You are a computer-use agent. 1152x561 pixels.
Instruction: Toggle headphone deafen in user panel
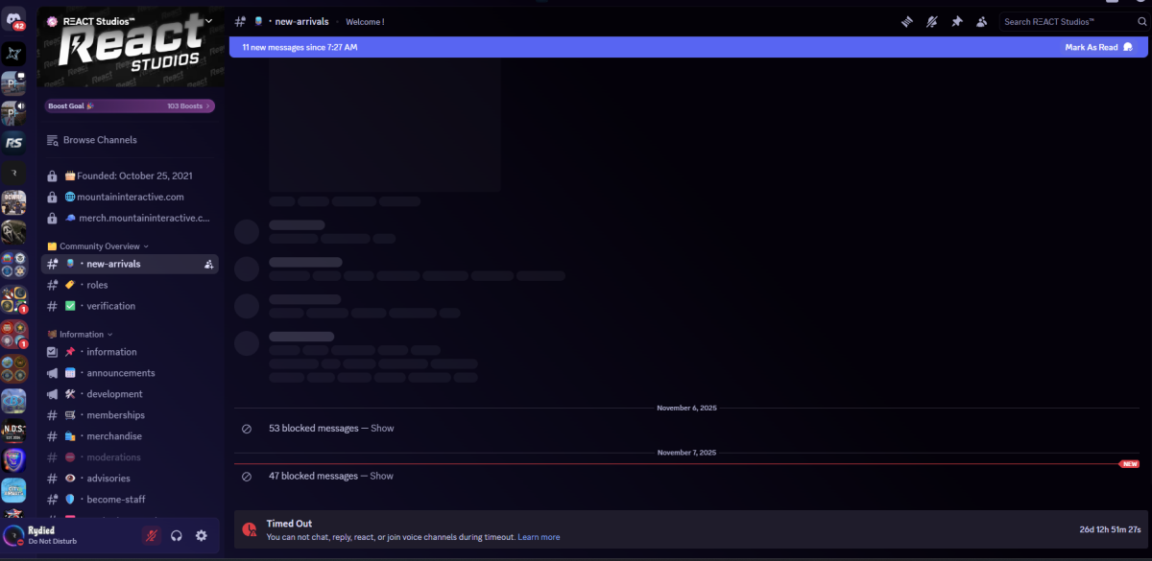tap(177, 536)
